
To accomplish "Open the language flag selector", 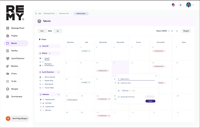I will tap(173, 5).
